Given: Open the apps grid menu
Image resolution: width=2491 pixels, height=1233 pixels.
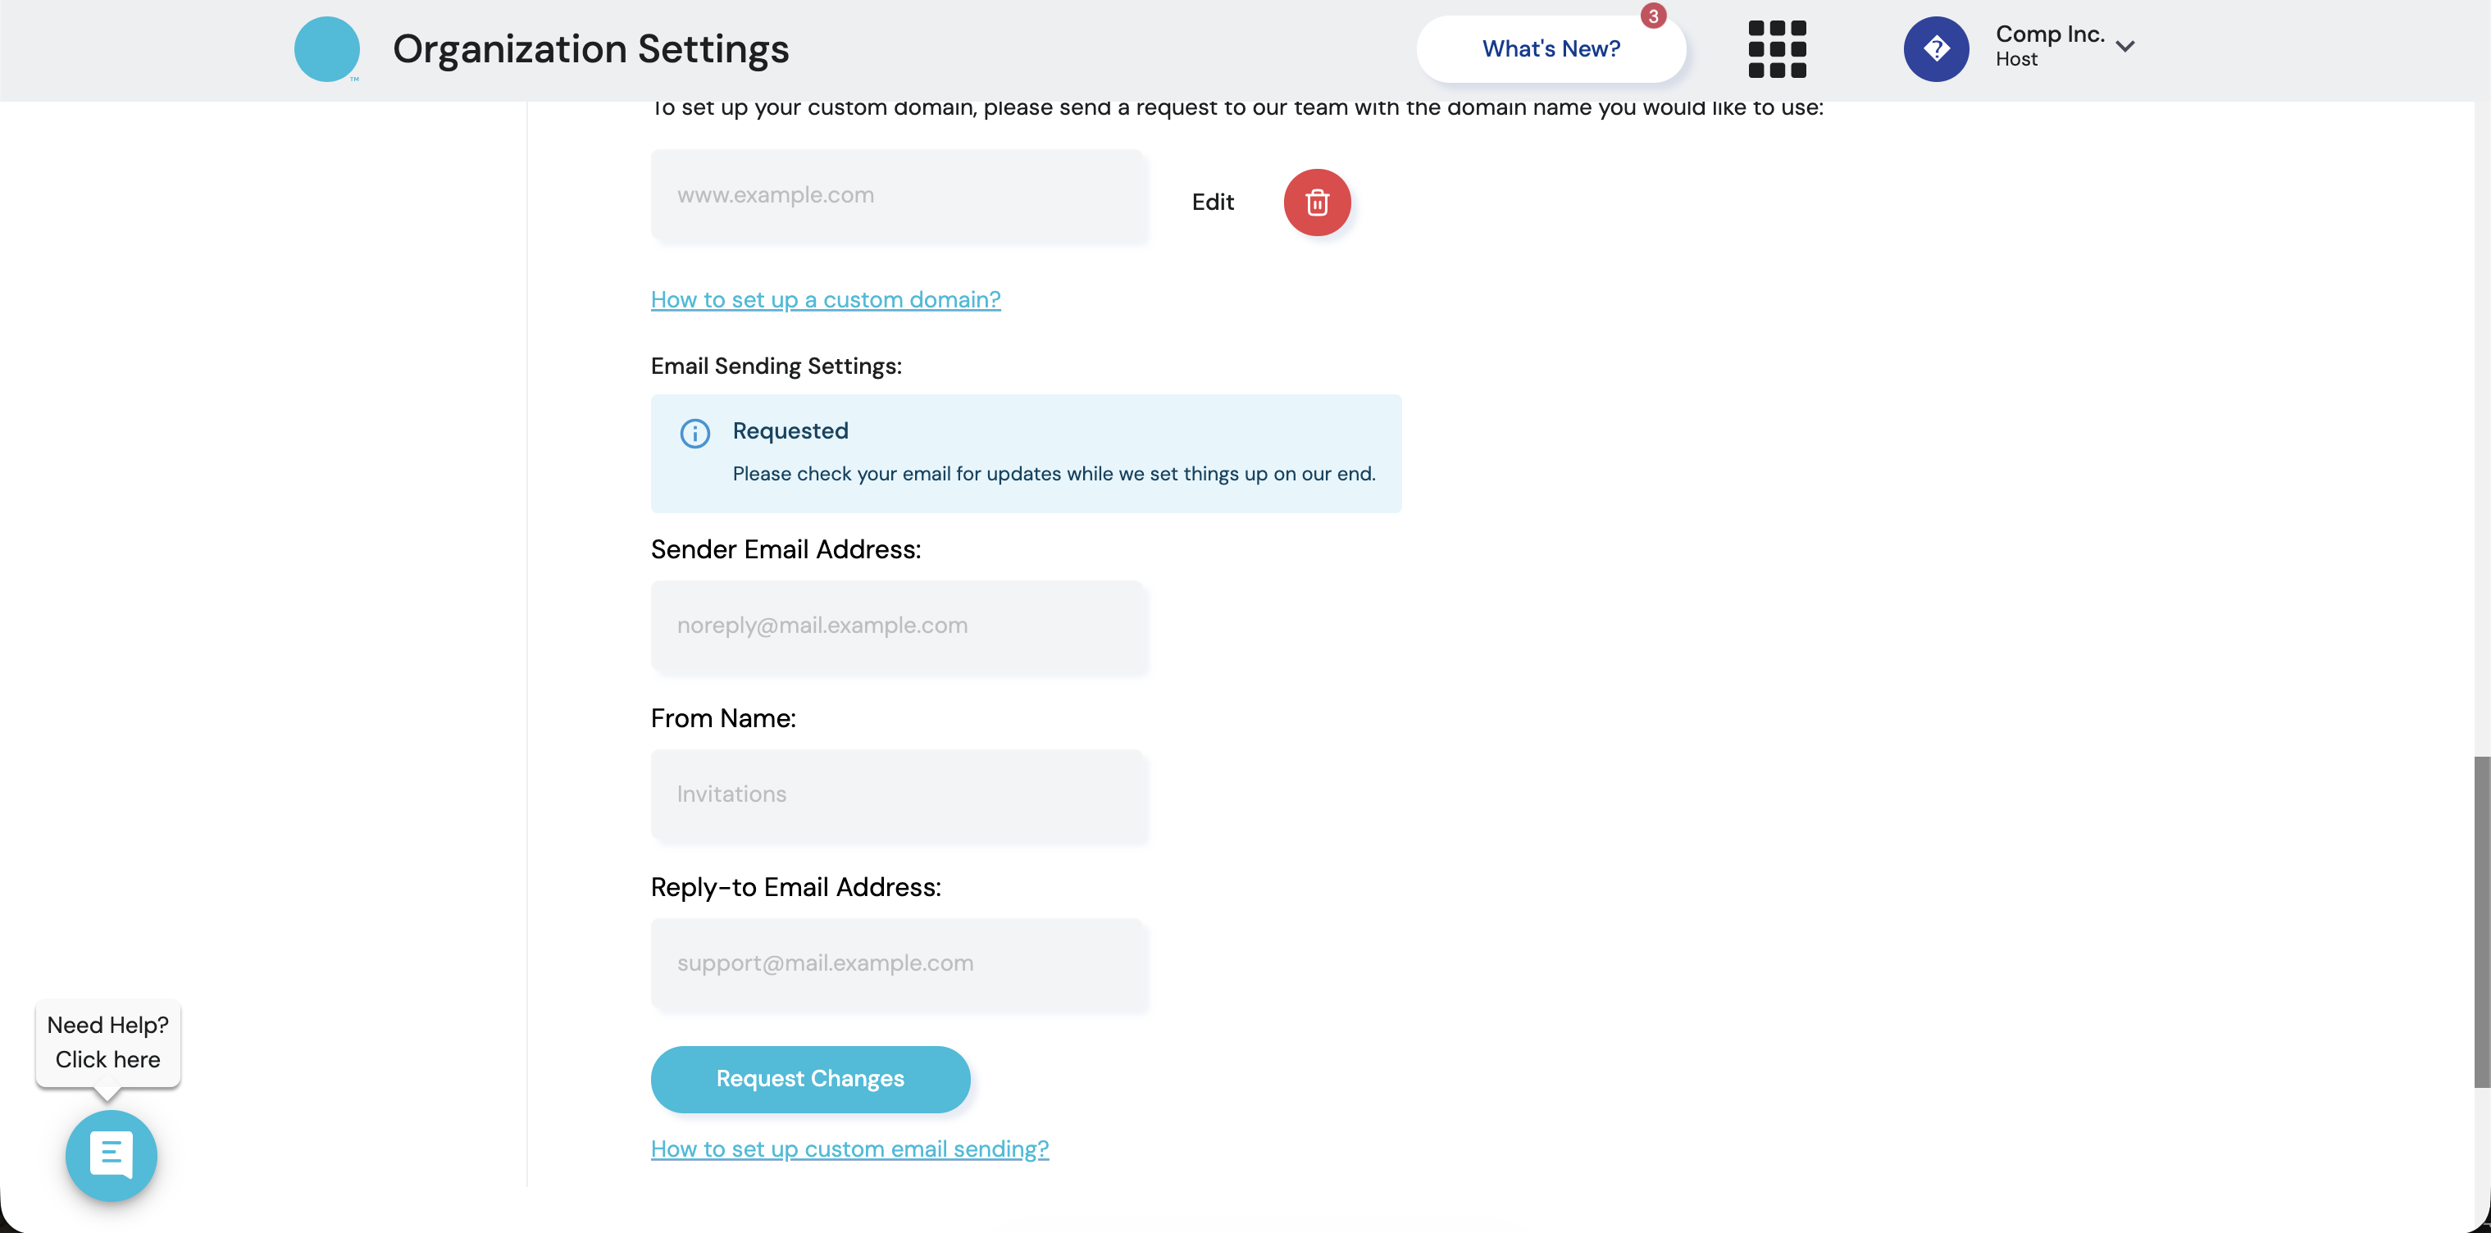Looking at the screenshot, I should coord(1776,49).
